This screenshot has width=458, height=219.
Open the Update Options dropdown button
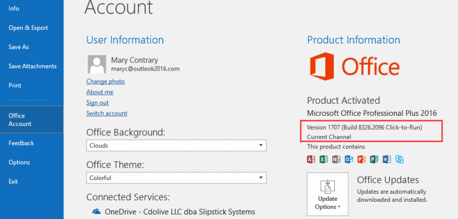(x=327, y=194)
